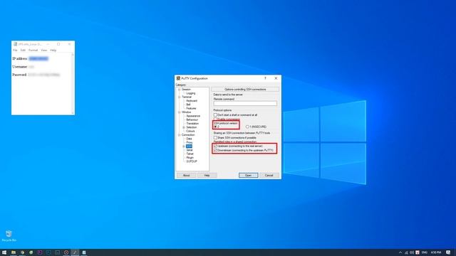
Task: Select Proxy under Connection
Action: (190, 142)
